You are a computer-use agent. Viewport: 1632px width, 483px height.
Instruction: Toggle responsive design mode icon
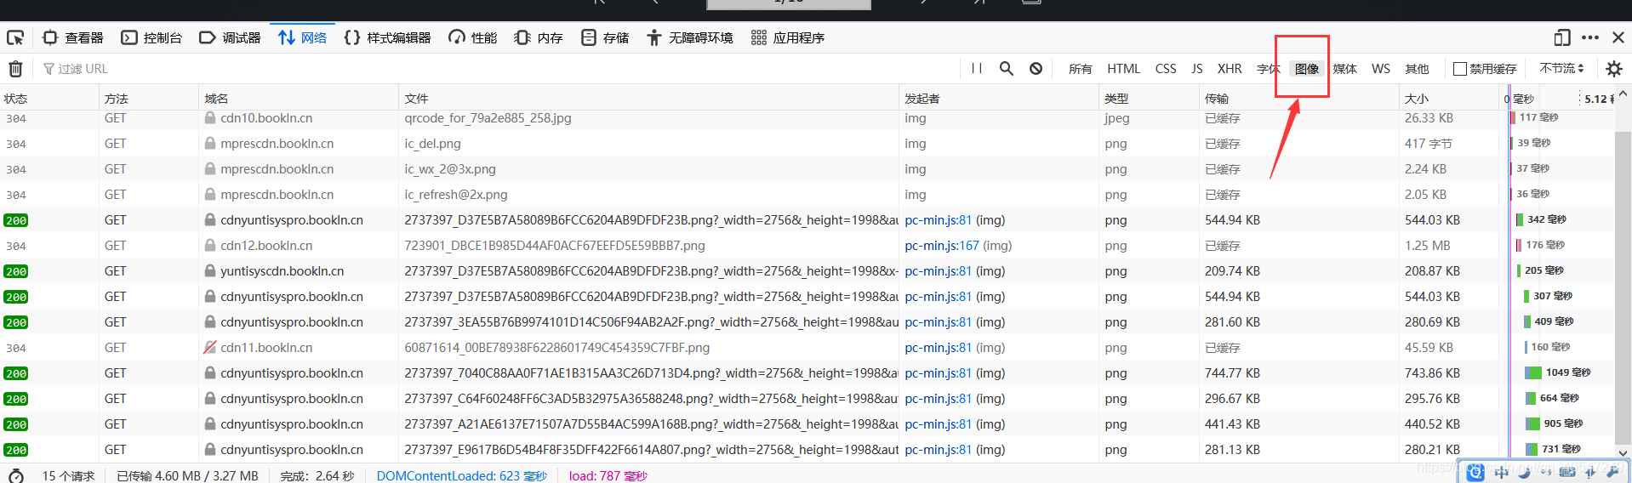tap(1561, 37)
